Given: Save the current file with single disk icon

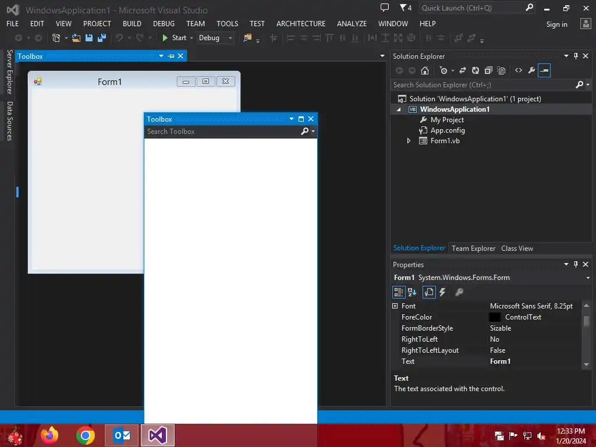Looking at the screenshot, I should coord(89,38).
